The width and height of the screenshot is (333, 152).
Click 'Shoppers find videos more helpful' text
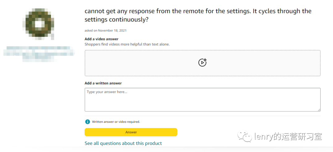[127, 44]
